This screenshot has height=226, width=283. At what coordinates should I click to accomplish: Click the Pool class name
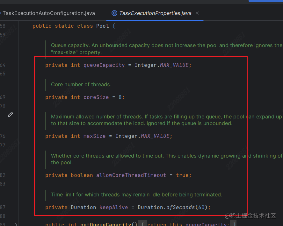[x=103, y=26]
